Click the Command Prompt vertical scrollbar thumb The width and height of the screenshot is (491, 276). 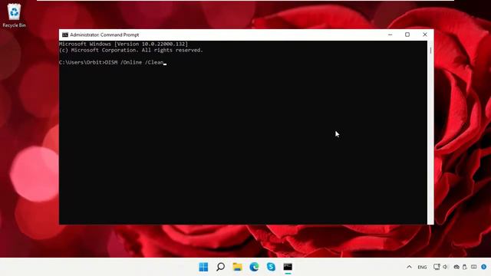click(x=431, y=50)
